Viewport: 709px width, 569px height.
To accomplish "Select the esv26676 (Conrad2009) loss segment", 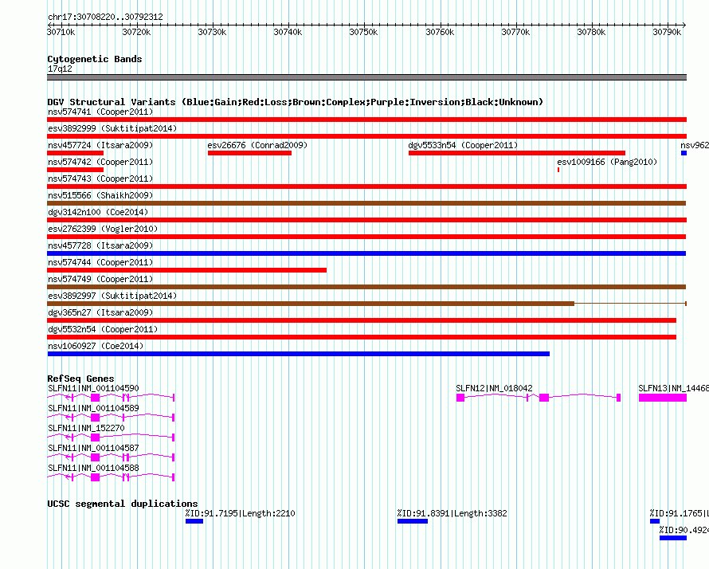I will (x=249, y=153).
